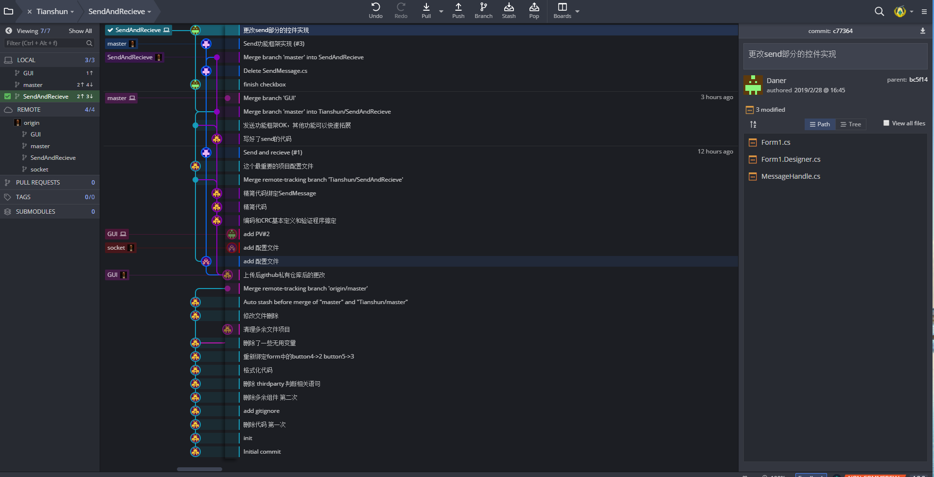Open the hamburger main menu
The image size is (934, 477).
[924, 12]
